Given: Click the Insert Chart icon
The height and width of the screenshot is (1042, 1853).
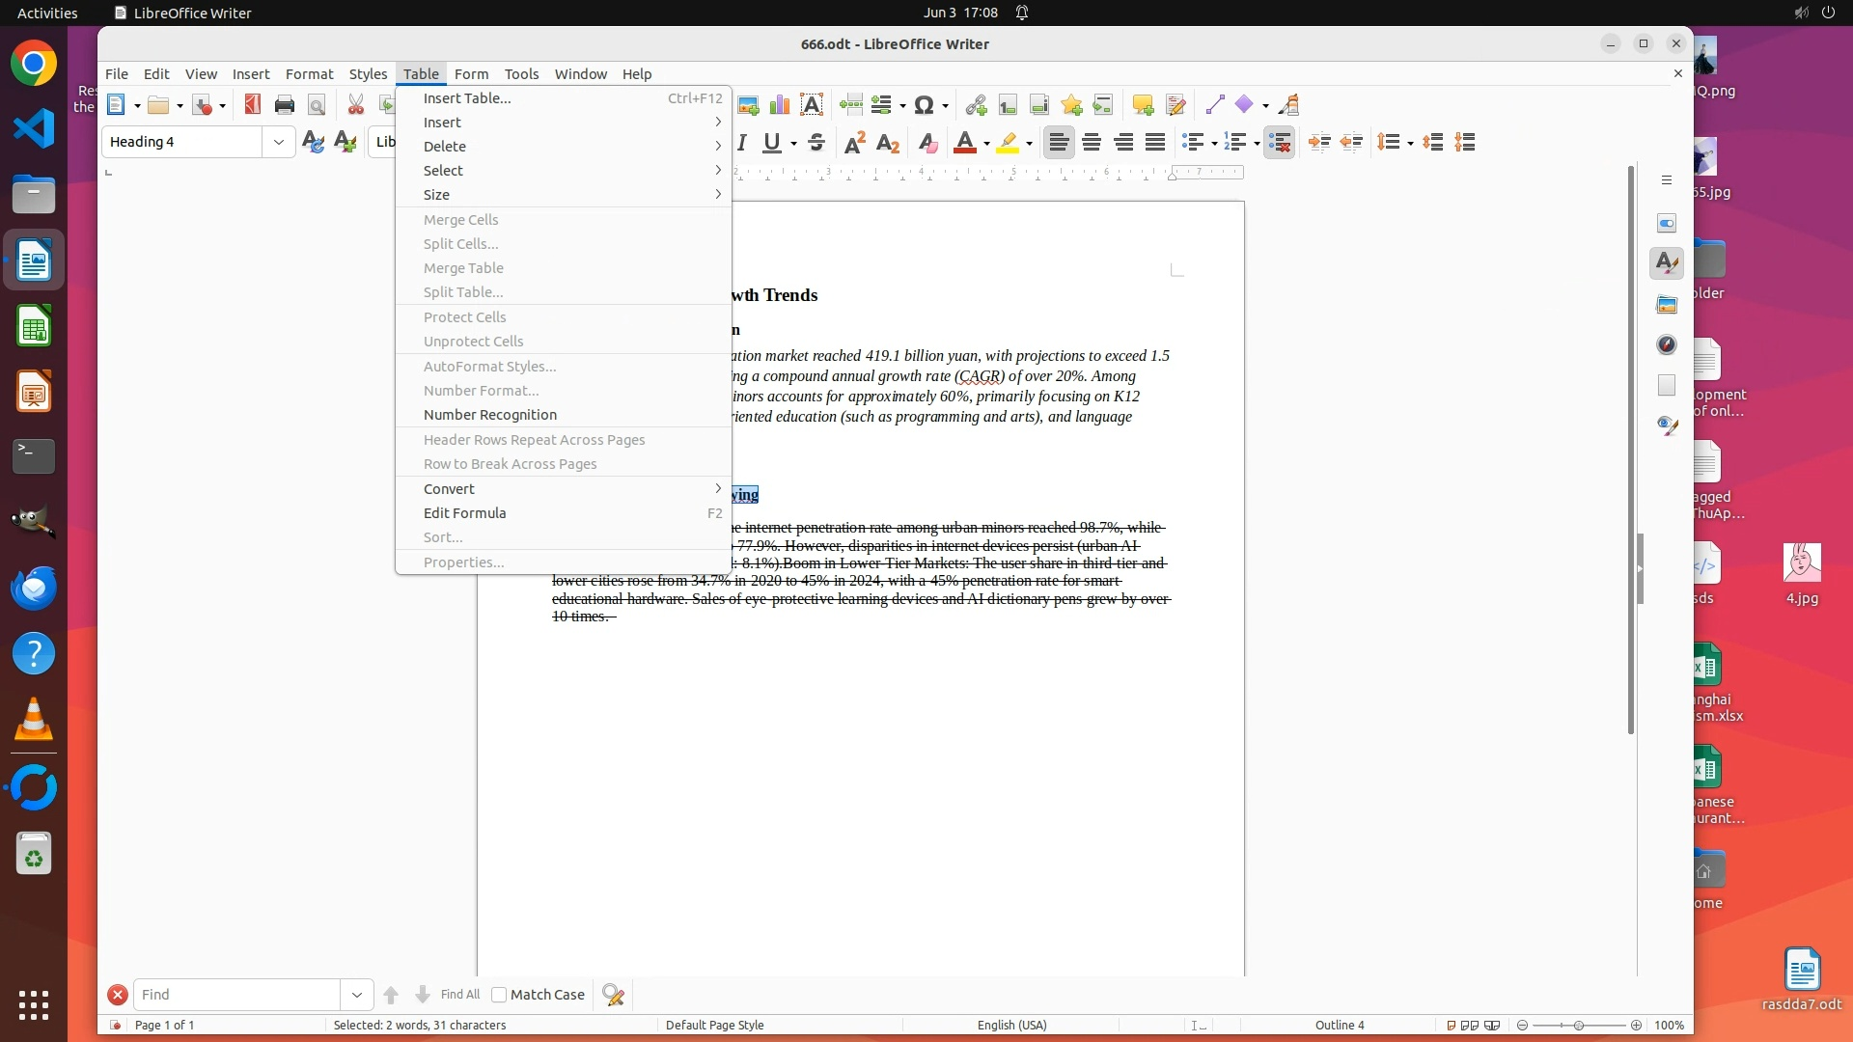Looking at the screenshot, I should 780,105.
